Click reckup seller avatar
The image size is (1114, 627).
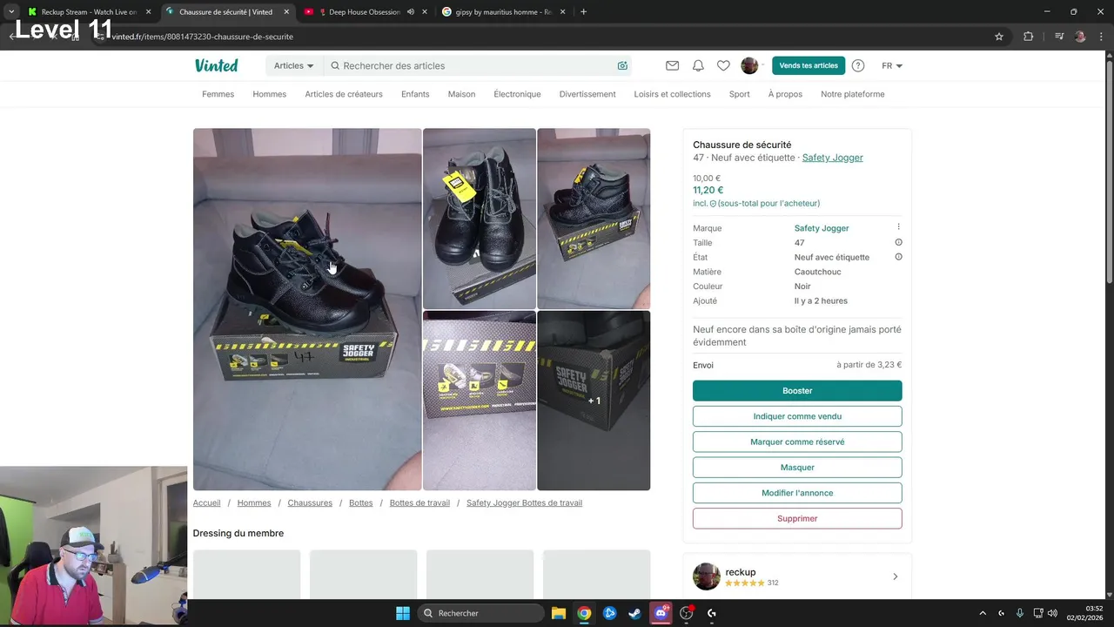(707, 576)
